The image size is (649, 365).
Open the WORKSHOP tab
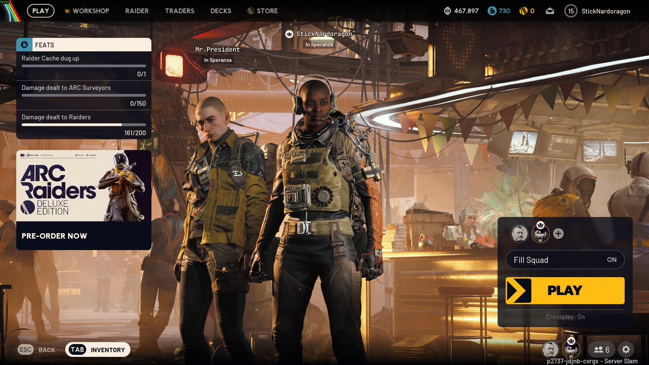87,11
